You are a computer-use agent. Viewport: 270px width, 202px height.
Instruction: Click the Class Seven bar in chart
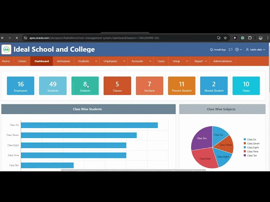(x=79, y=135)
